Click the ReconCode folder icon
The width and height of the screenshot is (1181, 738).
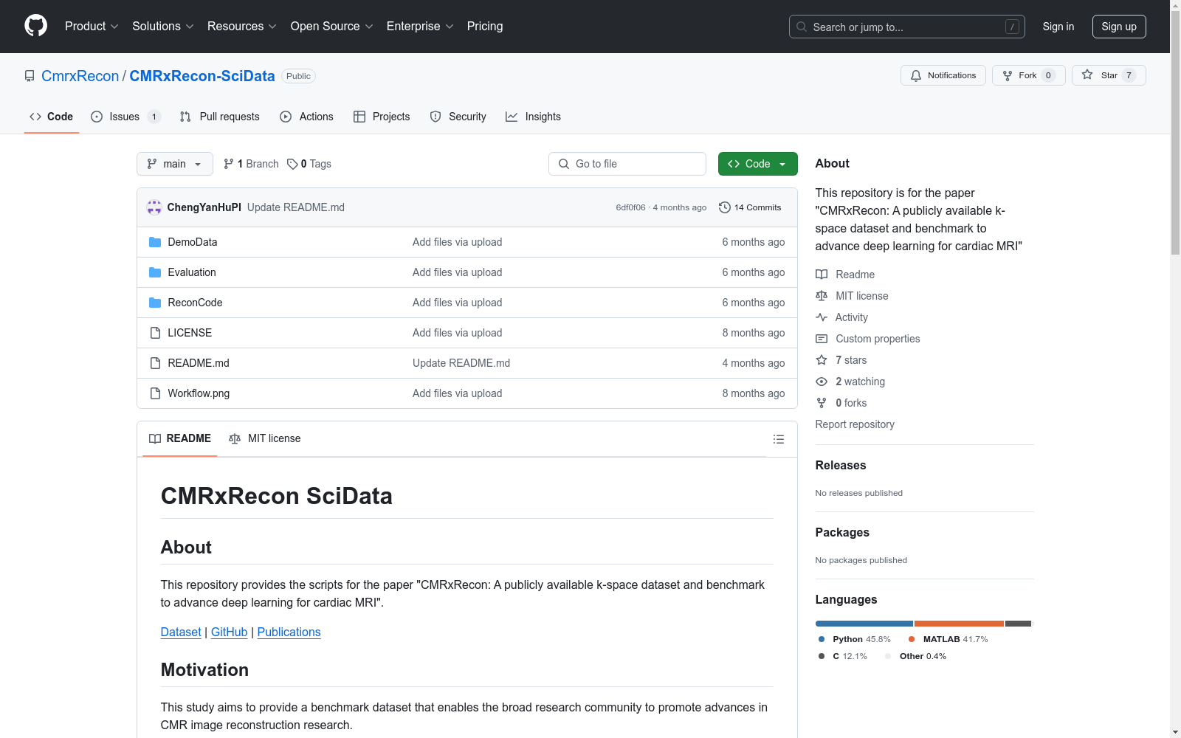155,303
